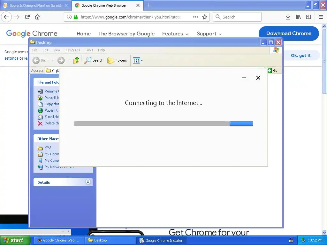327x245 pixels.
Task: Select Publish this file task
Action: [49, 110]
